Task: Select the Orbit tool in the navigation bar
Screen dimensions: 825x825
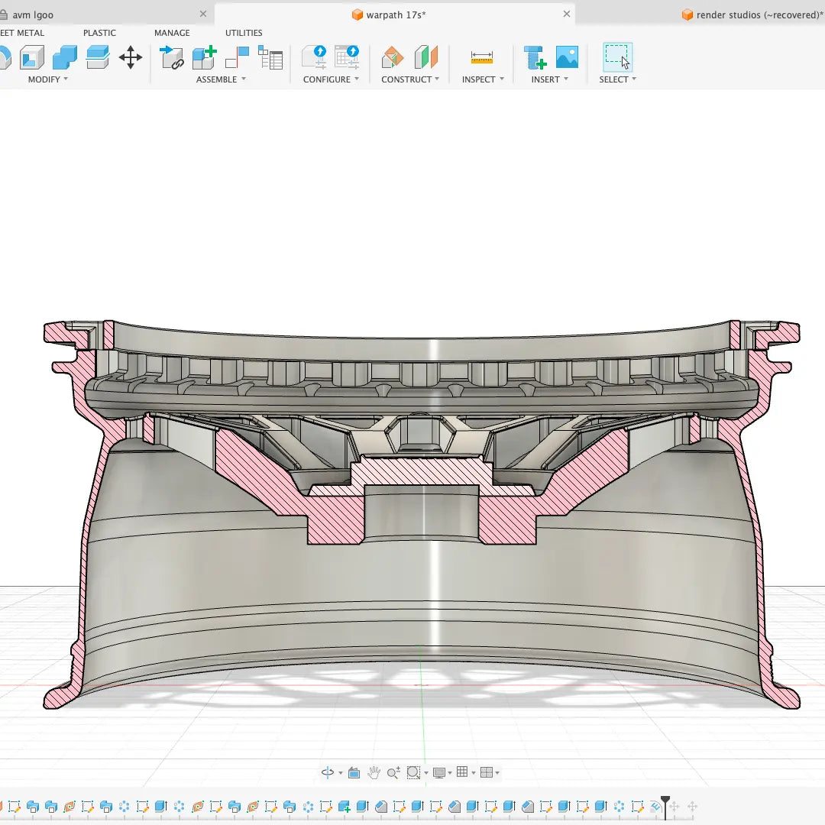Action: 328,772
